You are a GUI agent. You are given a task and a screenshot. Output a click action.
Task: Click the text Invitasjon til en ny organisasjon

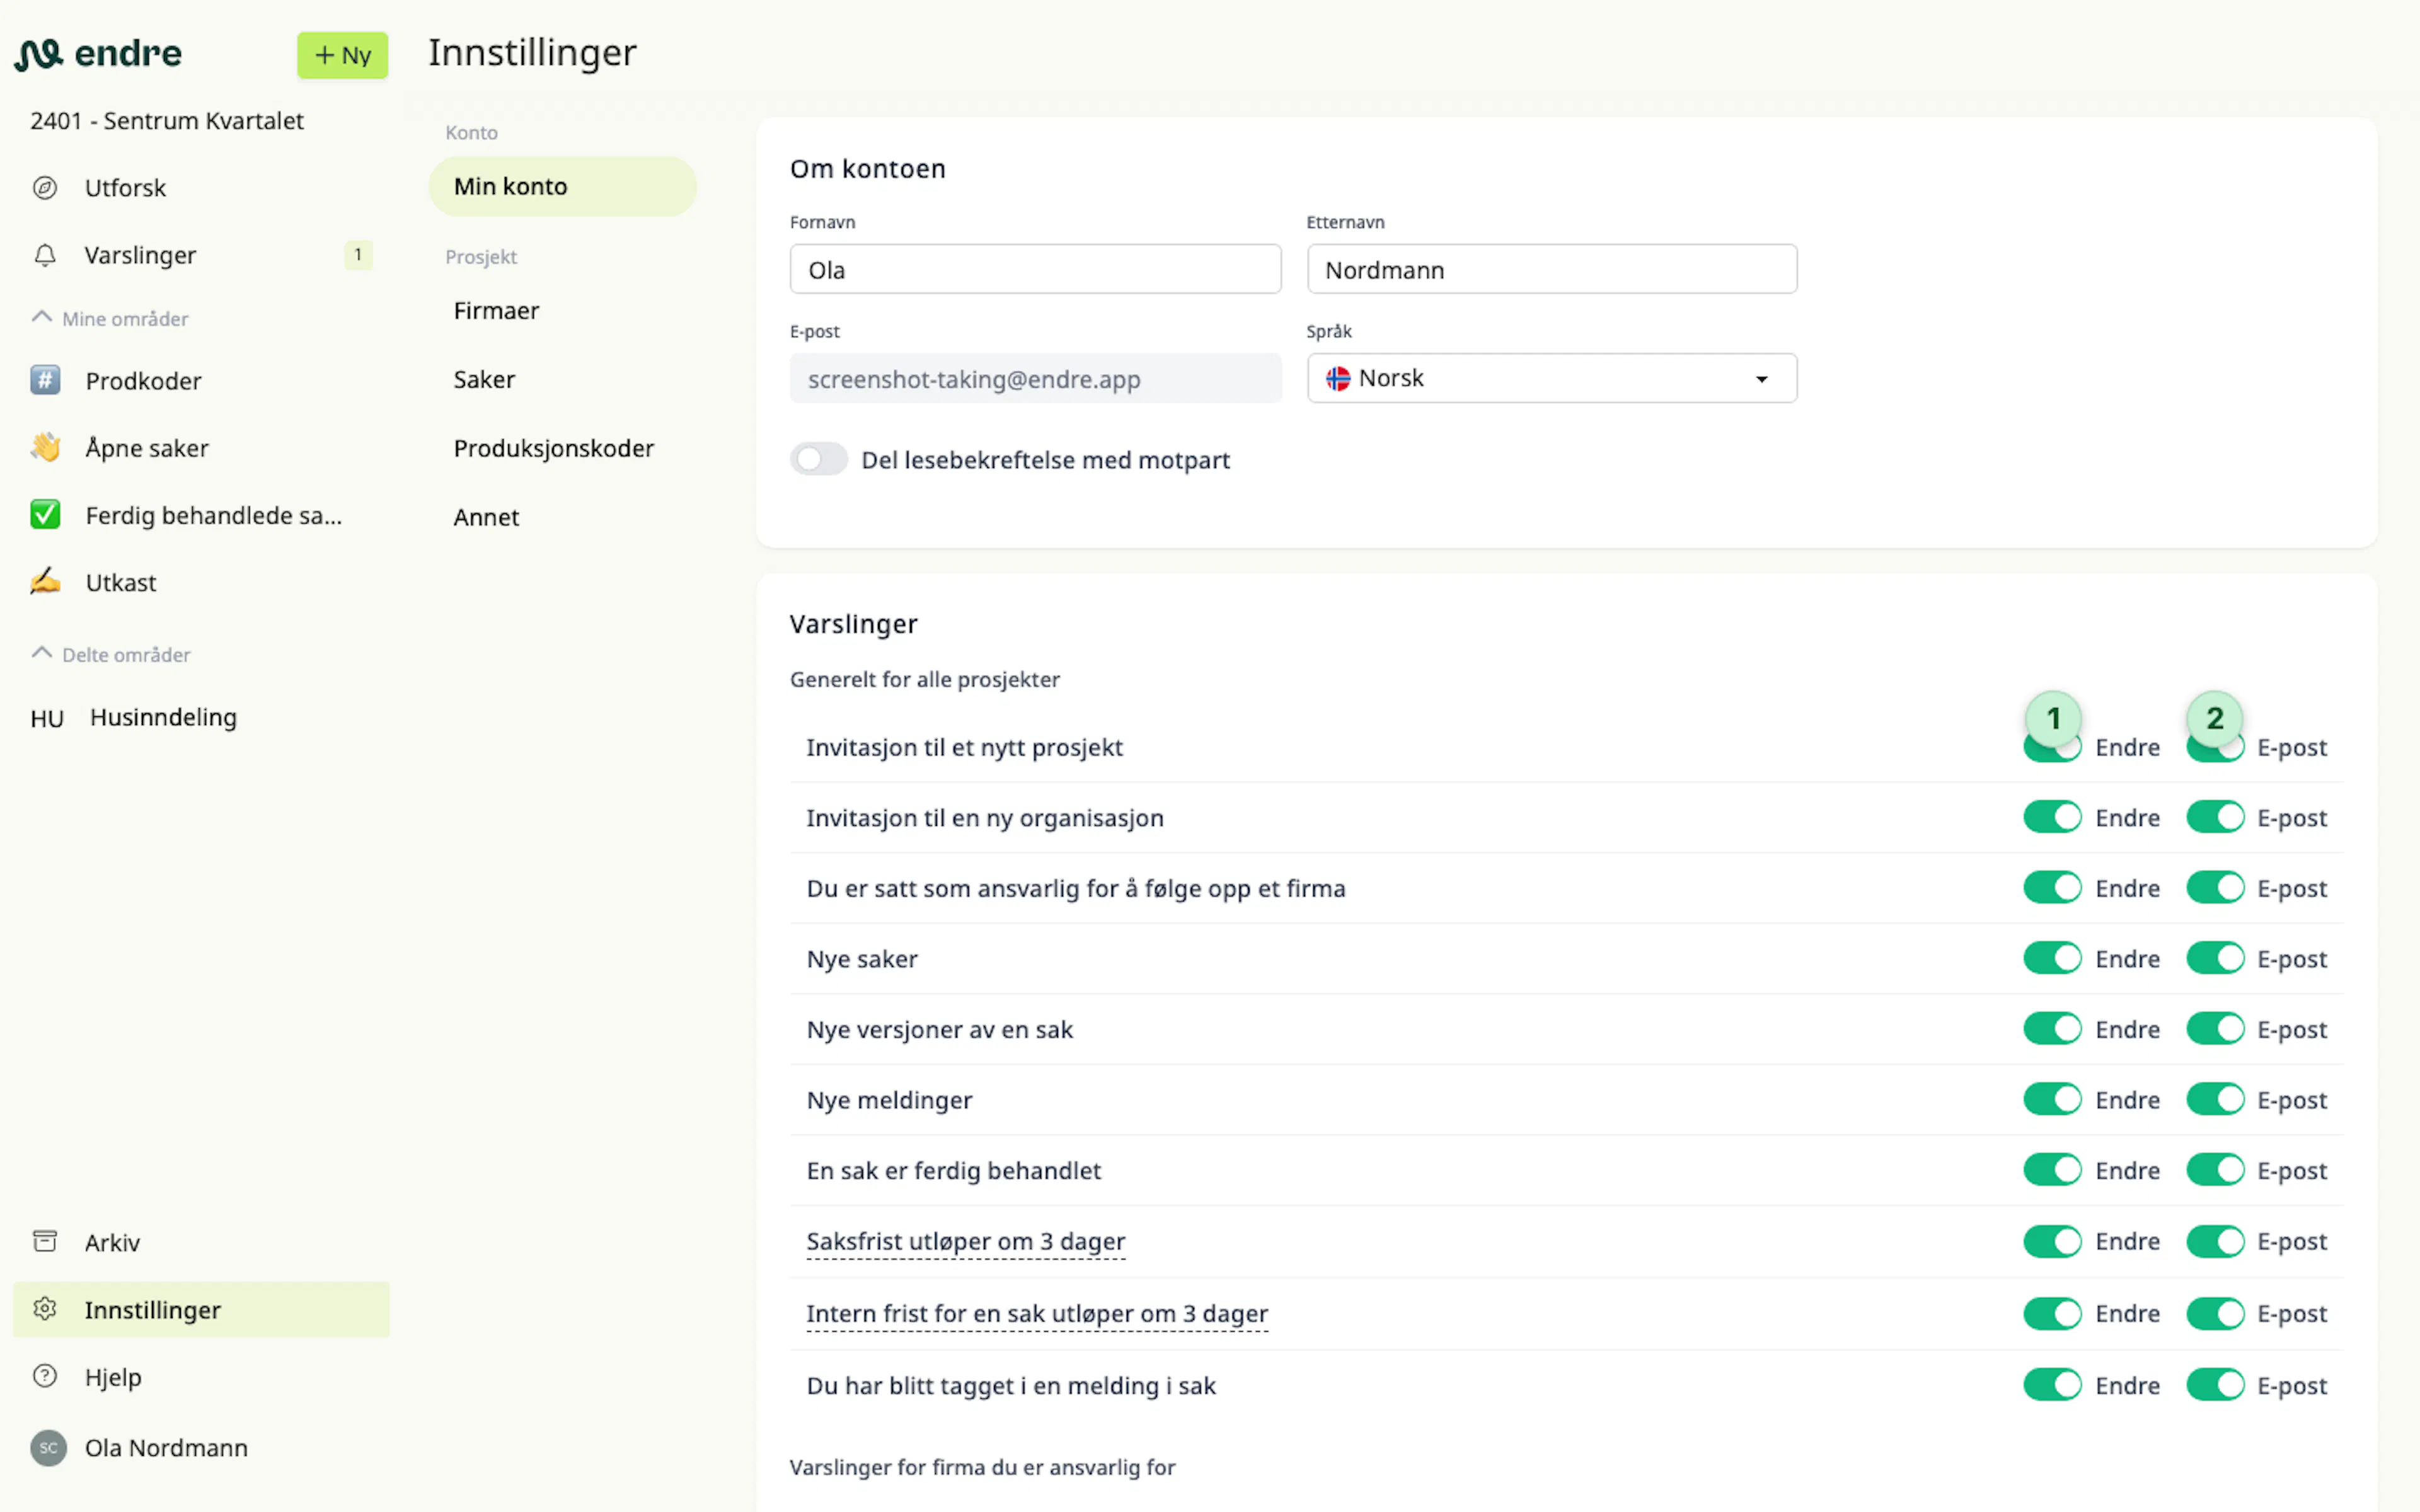985,817
